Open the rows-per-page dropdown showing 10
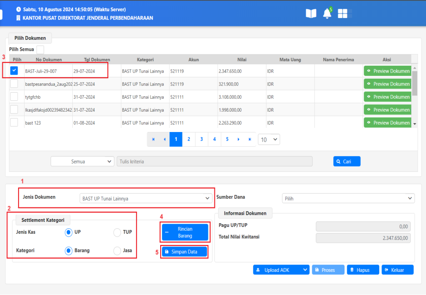 (x=269, y=139)
